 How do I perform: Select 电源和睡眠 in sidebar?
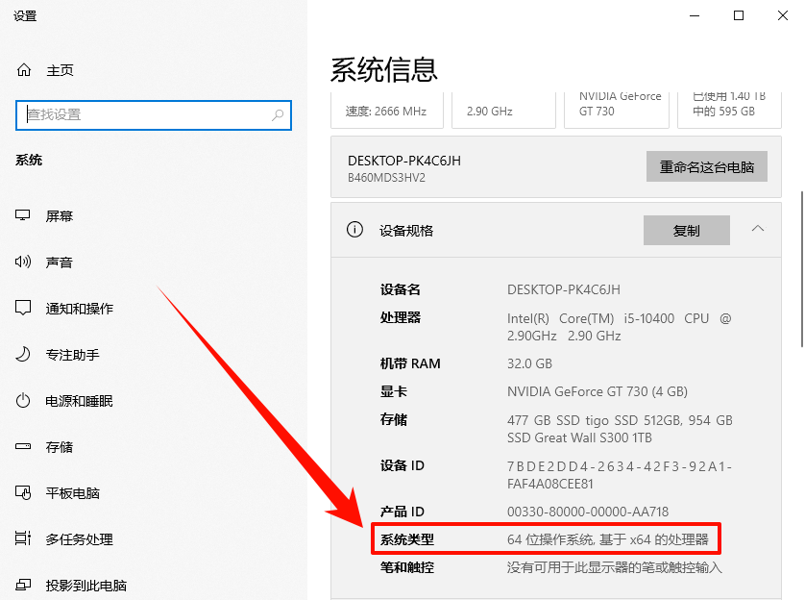(79, 401)
